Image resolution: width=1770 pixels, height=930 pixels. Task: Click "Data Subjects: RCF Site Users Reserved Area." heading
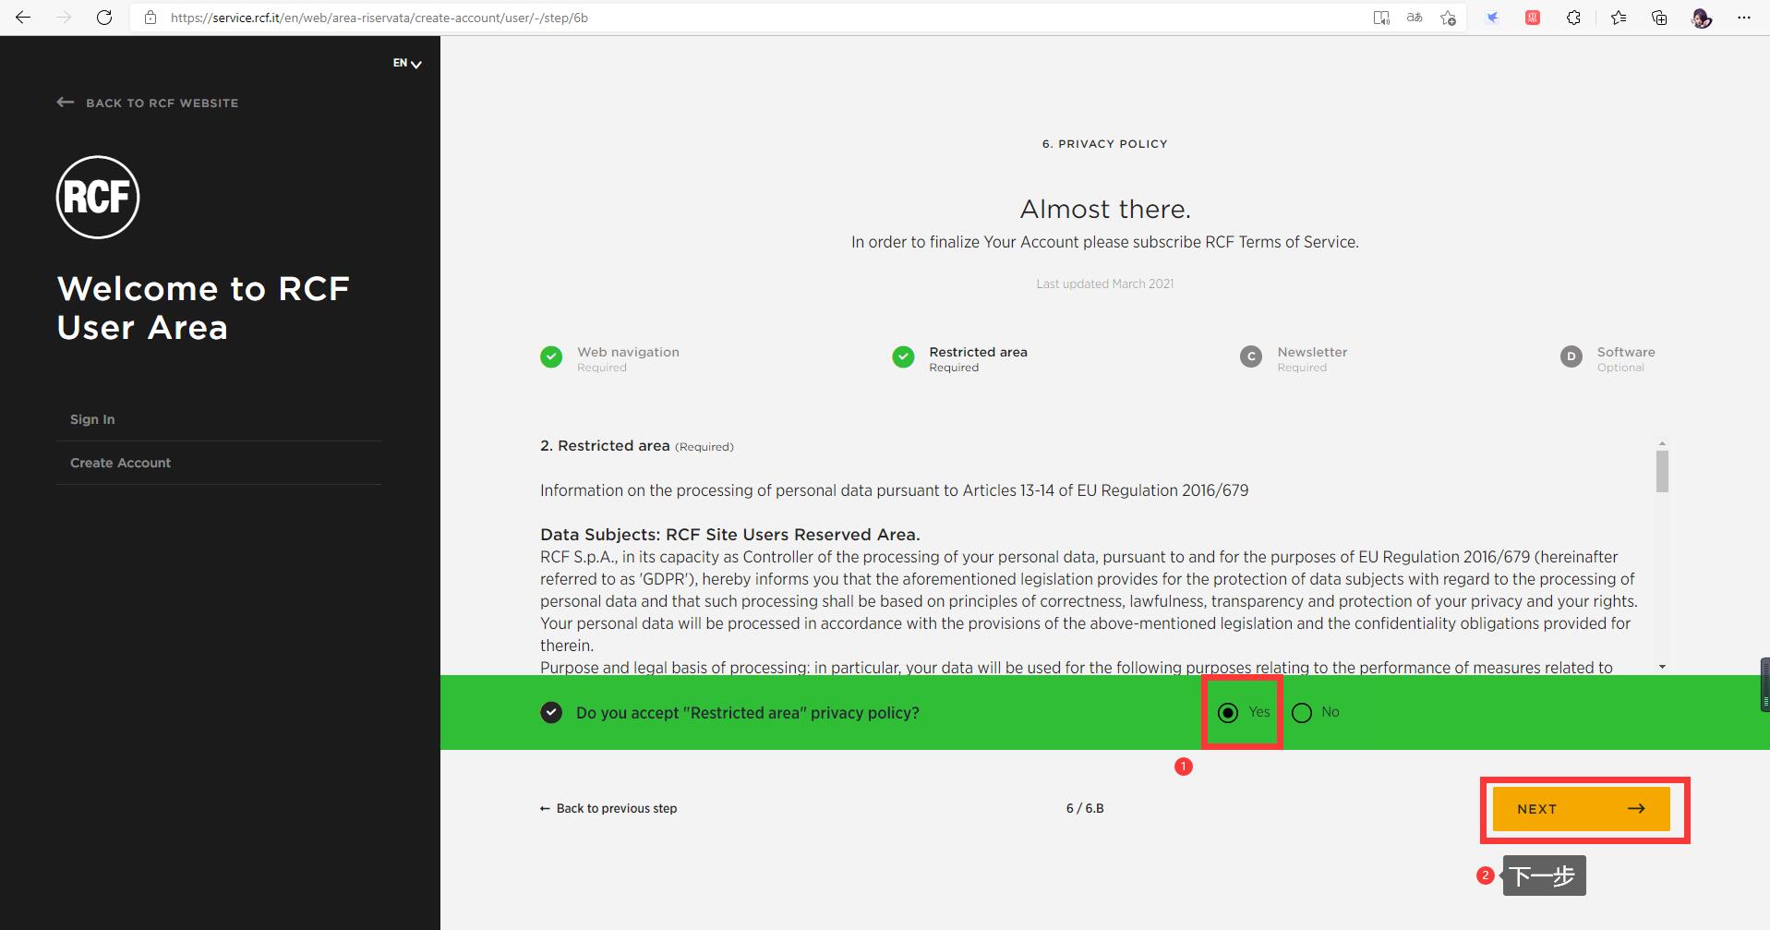click(x=730, y=535)
